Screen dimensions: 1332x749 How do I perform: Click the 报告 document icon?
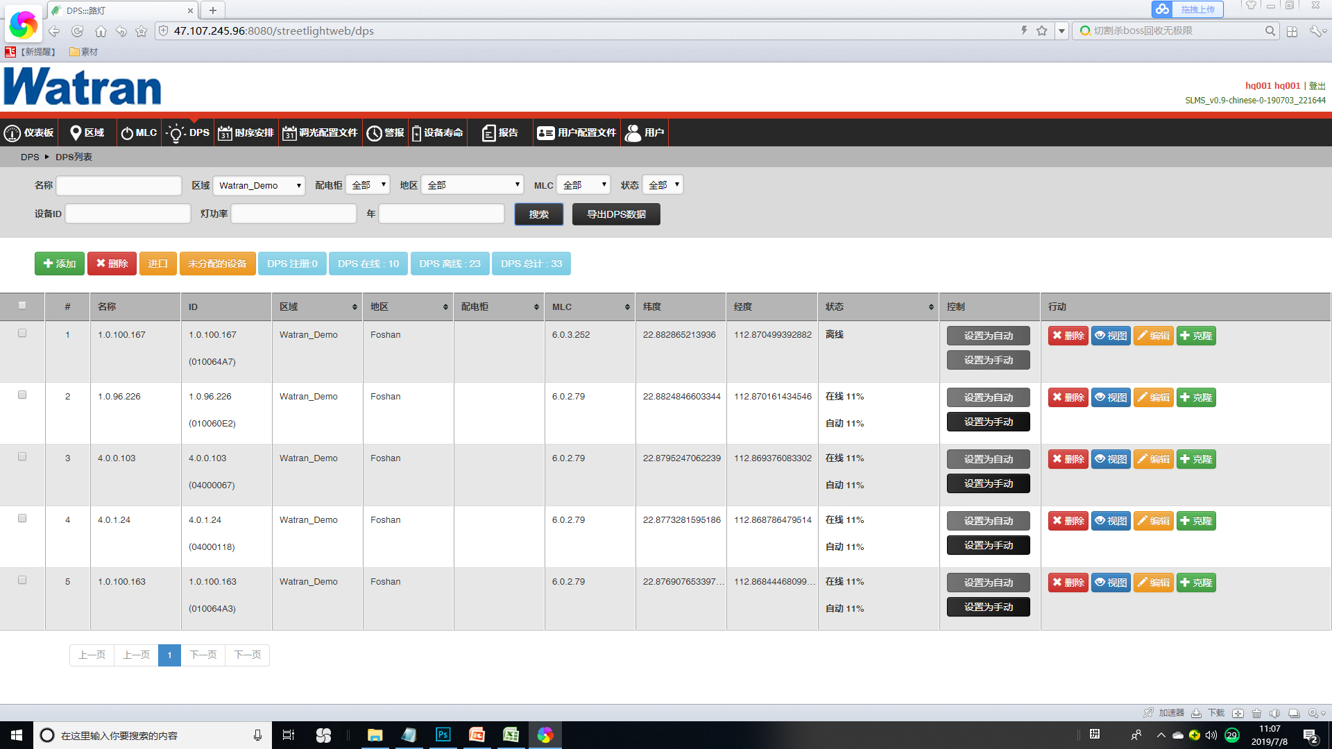point(488,133)
